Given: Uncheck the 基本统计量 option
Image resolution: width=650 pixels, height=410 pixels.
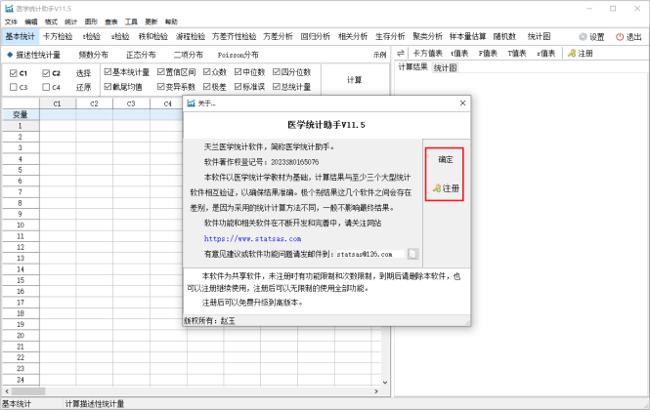Looking at the screenshot, I should click(108, 72).
